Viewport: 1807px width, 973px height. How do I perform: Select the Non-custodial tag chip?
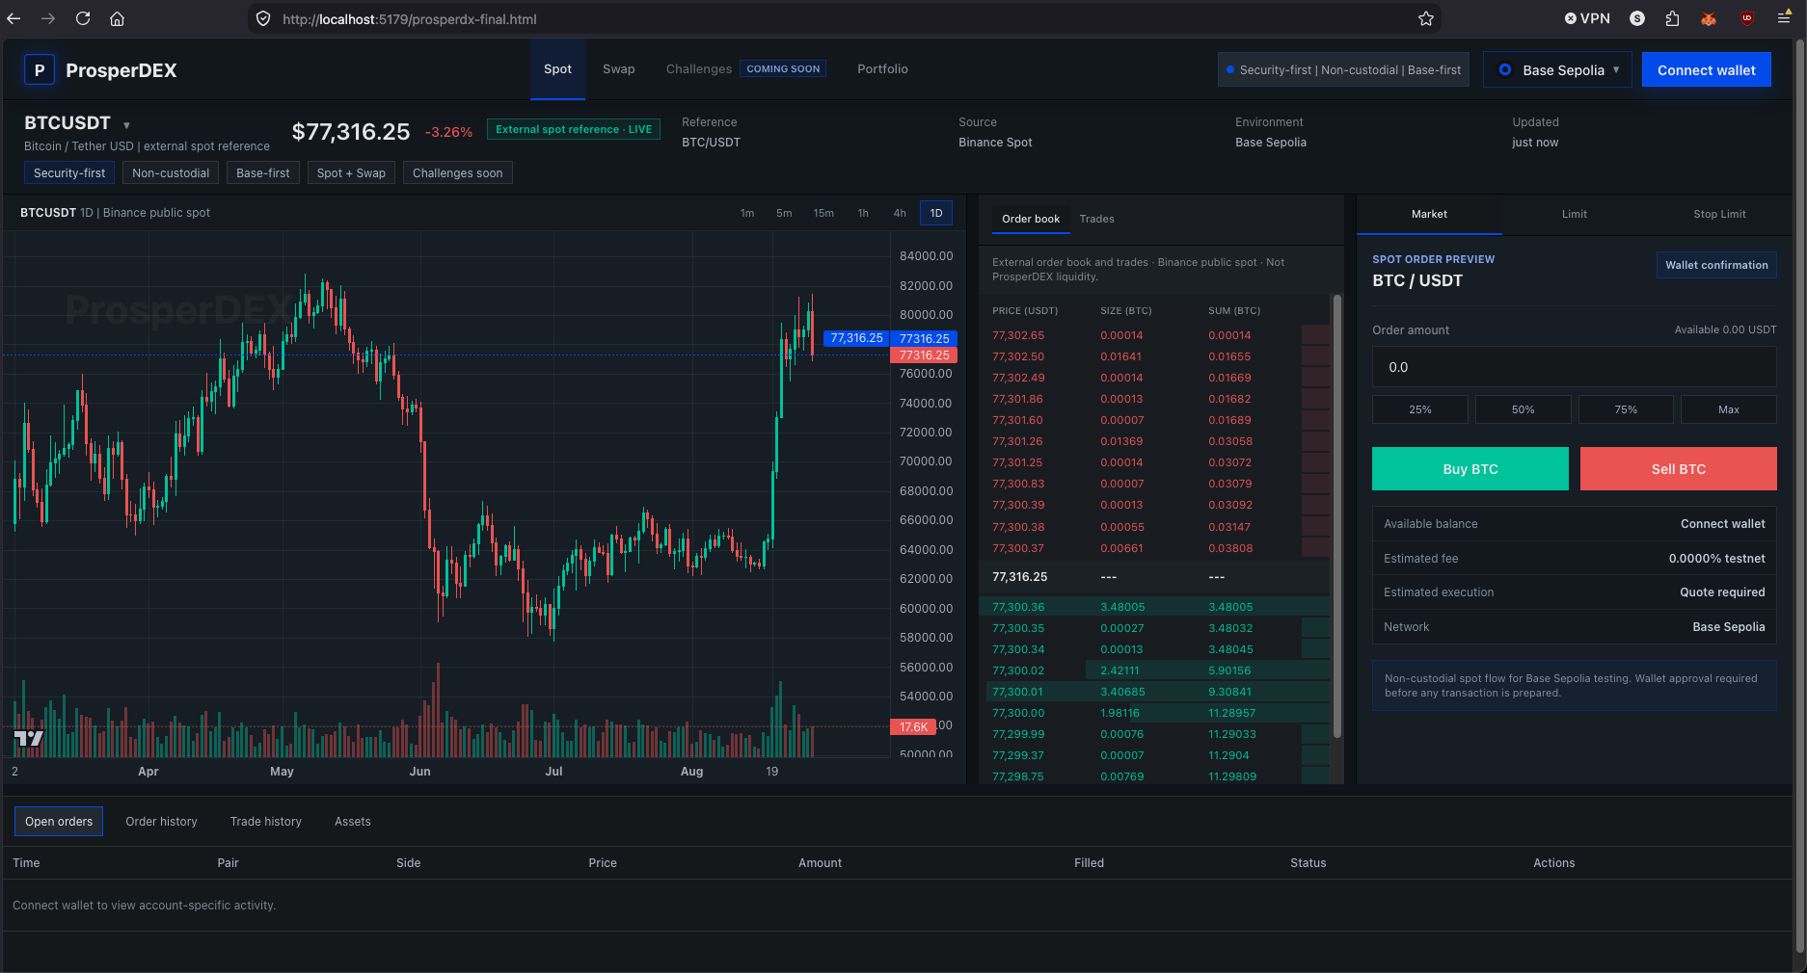pyautogui.click(x=171, y=173)
